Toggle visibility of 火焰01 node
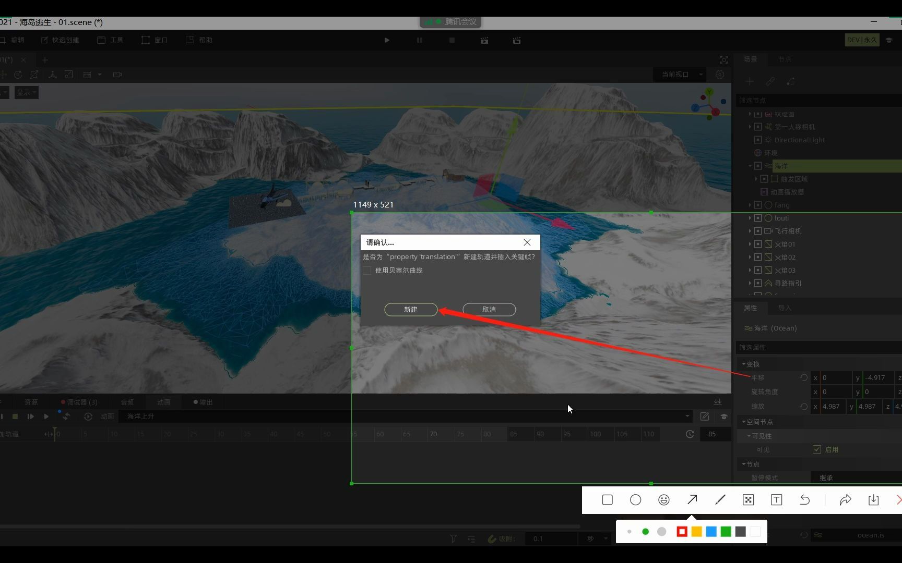 [x=758, y=244]
